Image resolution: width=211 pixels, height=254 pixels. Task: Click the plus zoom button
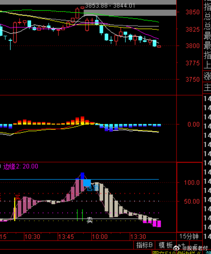[x=183, y=245]
